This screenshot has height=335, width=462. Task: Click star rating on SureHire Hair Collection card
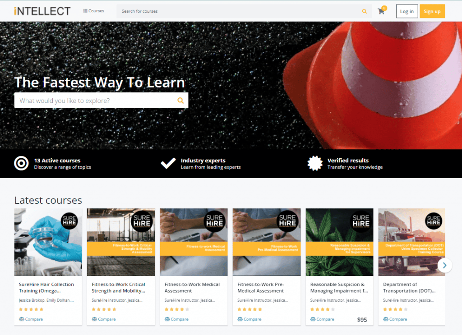[x=31, y=309]
